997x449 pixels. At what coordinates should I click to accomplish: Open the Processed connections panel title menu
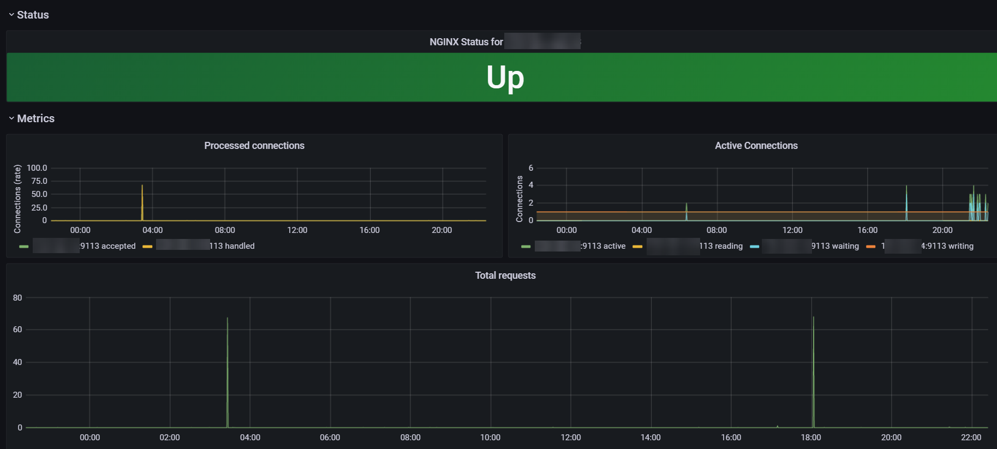coord(254,146)
